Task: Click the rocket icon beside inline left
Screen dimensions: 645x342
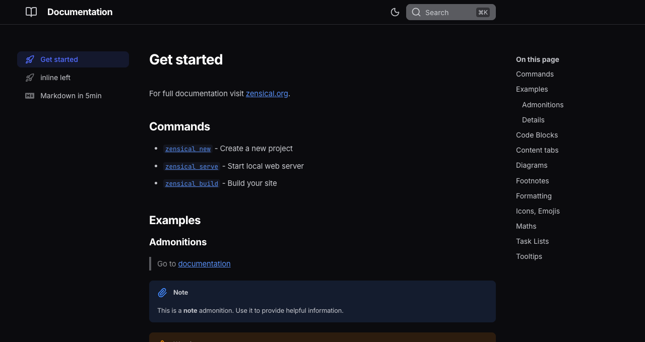Action: point(30,78)
